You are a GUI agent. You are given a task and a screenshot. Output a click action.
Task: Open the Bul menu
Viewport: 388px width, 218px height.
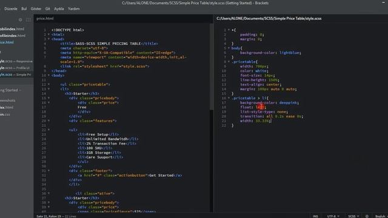pos(24,8)
